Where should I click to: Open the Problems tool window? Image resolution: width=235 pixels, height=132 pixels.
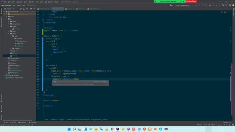pyautogui.click(x=22, y=122)
